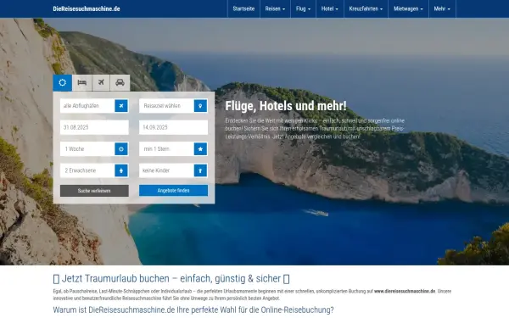
Task: Click the Suche verfeinern button
Action: (x=94, y=191)
